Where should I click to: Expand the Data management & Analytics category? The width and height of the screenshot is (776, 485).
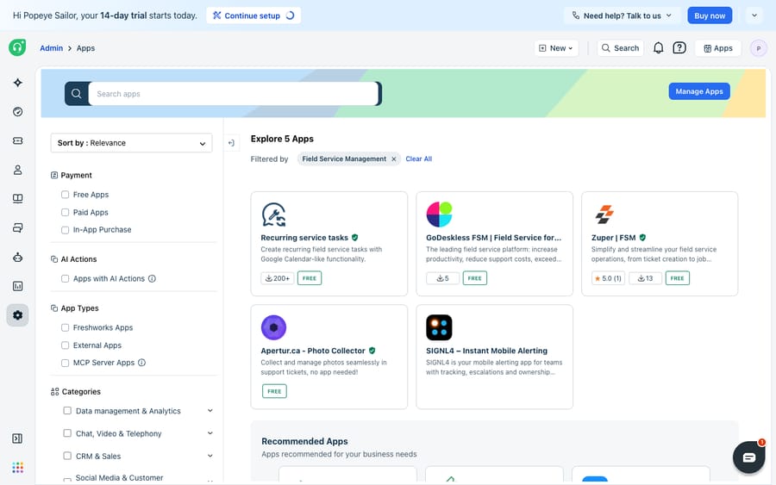tap(210, 411)
